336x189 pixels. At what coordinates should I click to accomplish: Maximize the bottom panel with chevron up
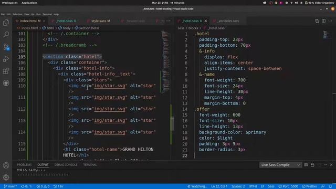click(325, 165)
